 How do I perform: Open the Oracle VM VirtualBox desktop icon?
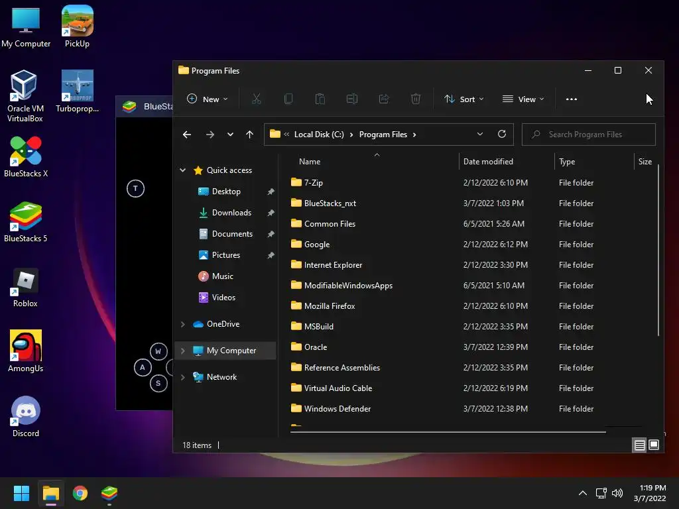pos(25,96)
